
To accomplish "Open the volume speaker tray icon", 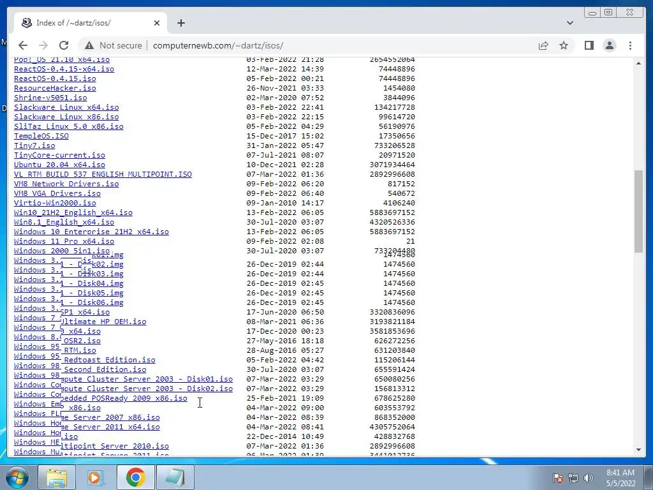I will pos(589,478).
